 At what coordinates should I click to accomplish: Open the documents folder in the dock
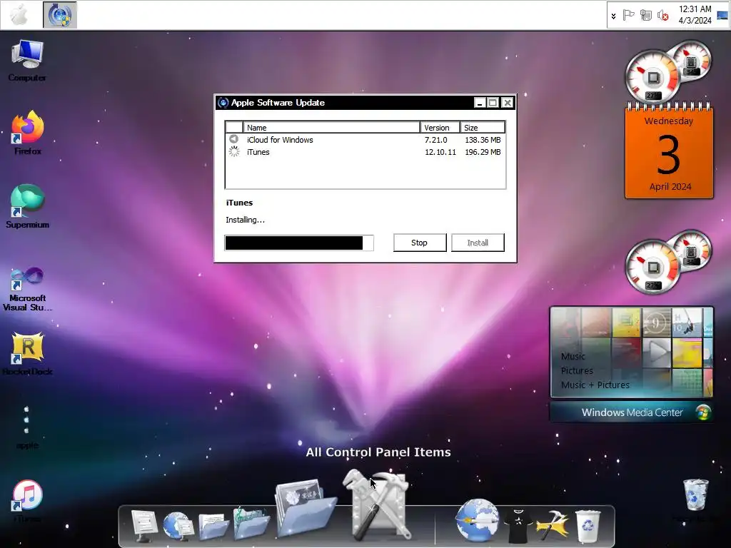(x=213, y=526)
